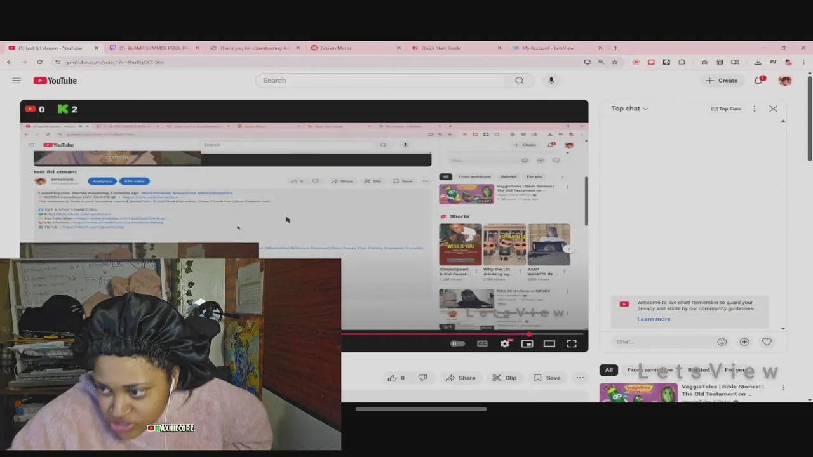Open a new browser tab
The width and height of the screenshot is (813, 457).
click(615, 48)
